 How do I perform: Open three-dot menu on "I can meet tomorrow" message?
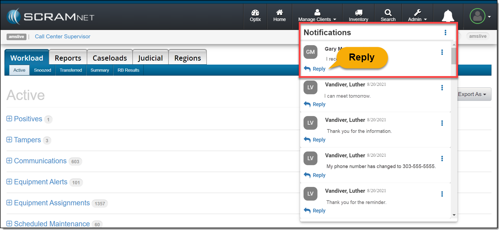click(442, 88)
